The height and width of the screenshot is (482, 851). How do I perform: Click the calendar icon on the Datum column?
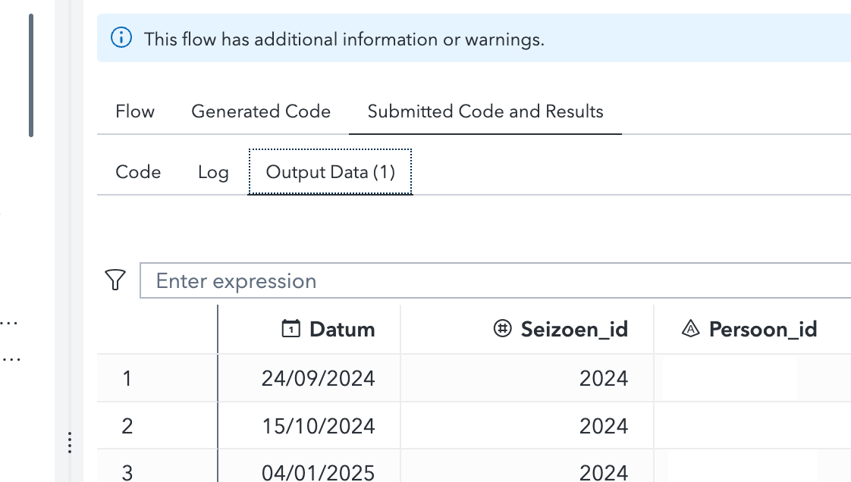click(290, 328)
